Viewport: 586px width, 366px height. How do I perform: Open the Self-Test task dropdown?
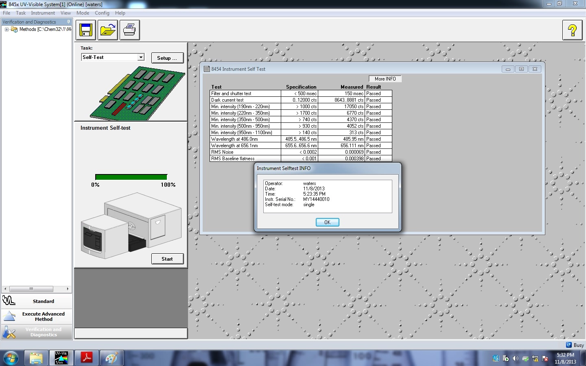[141, 57]
